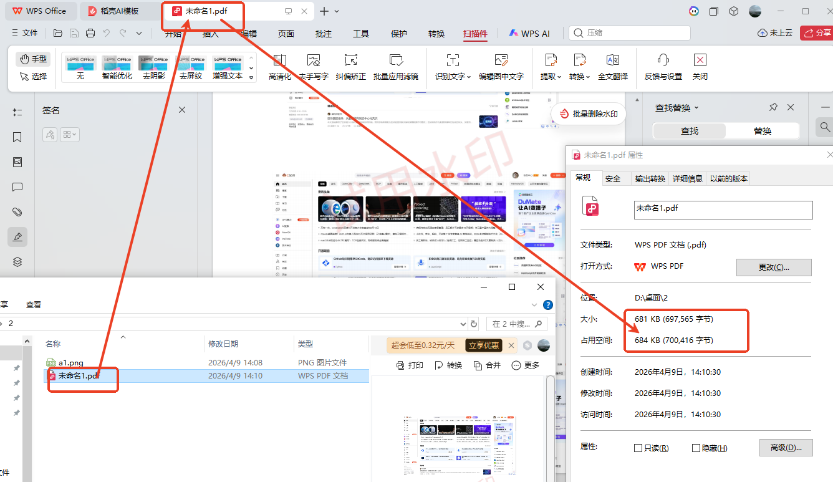The image size is (833, 482).
Task: Switch to the WPS Office home tab
Action: 40,11
